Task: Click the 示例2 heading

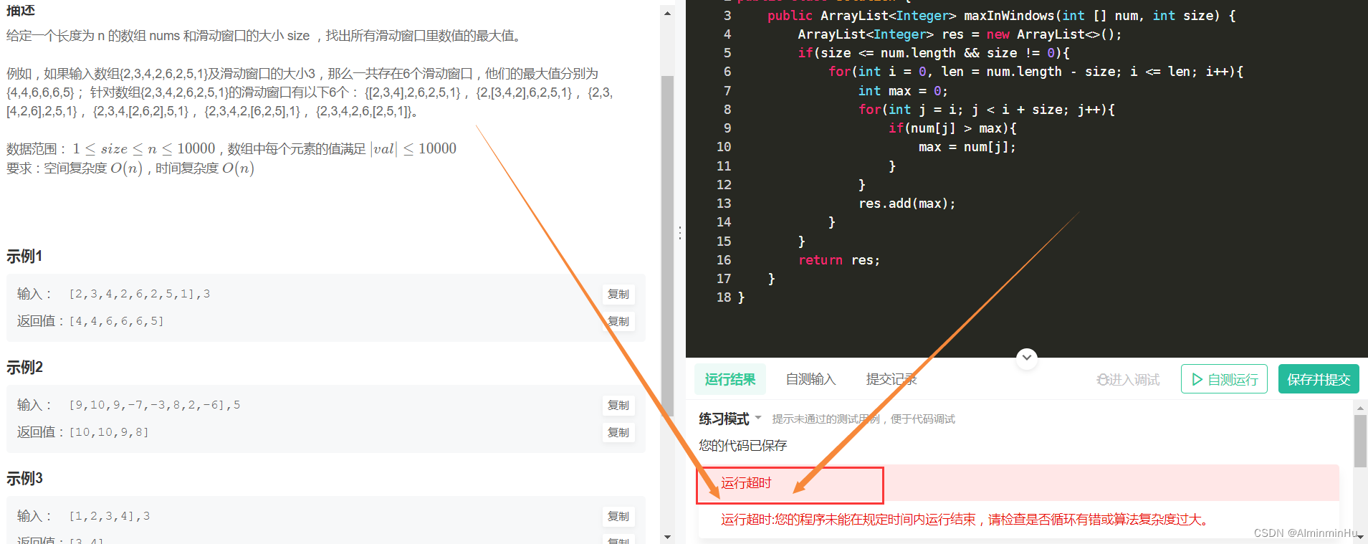Action: pyautogui.click(x=25, y=368)
